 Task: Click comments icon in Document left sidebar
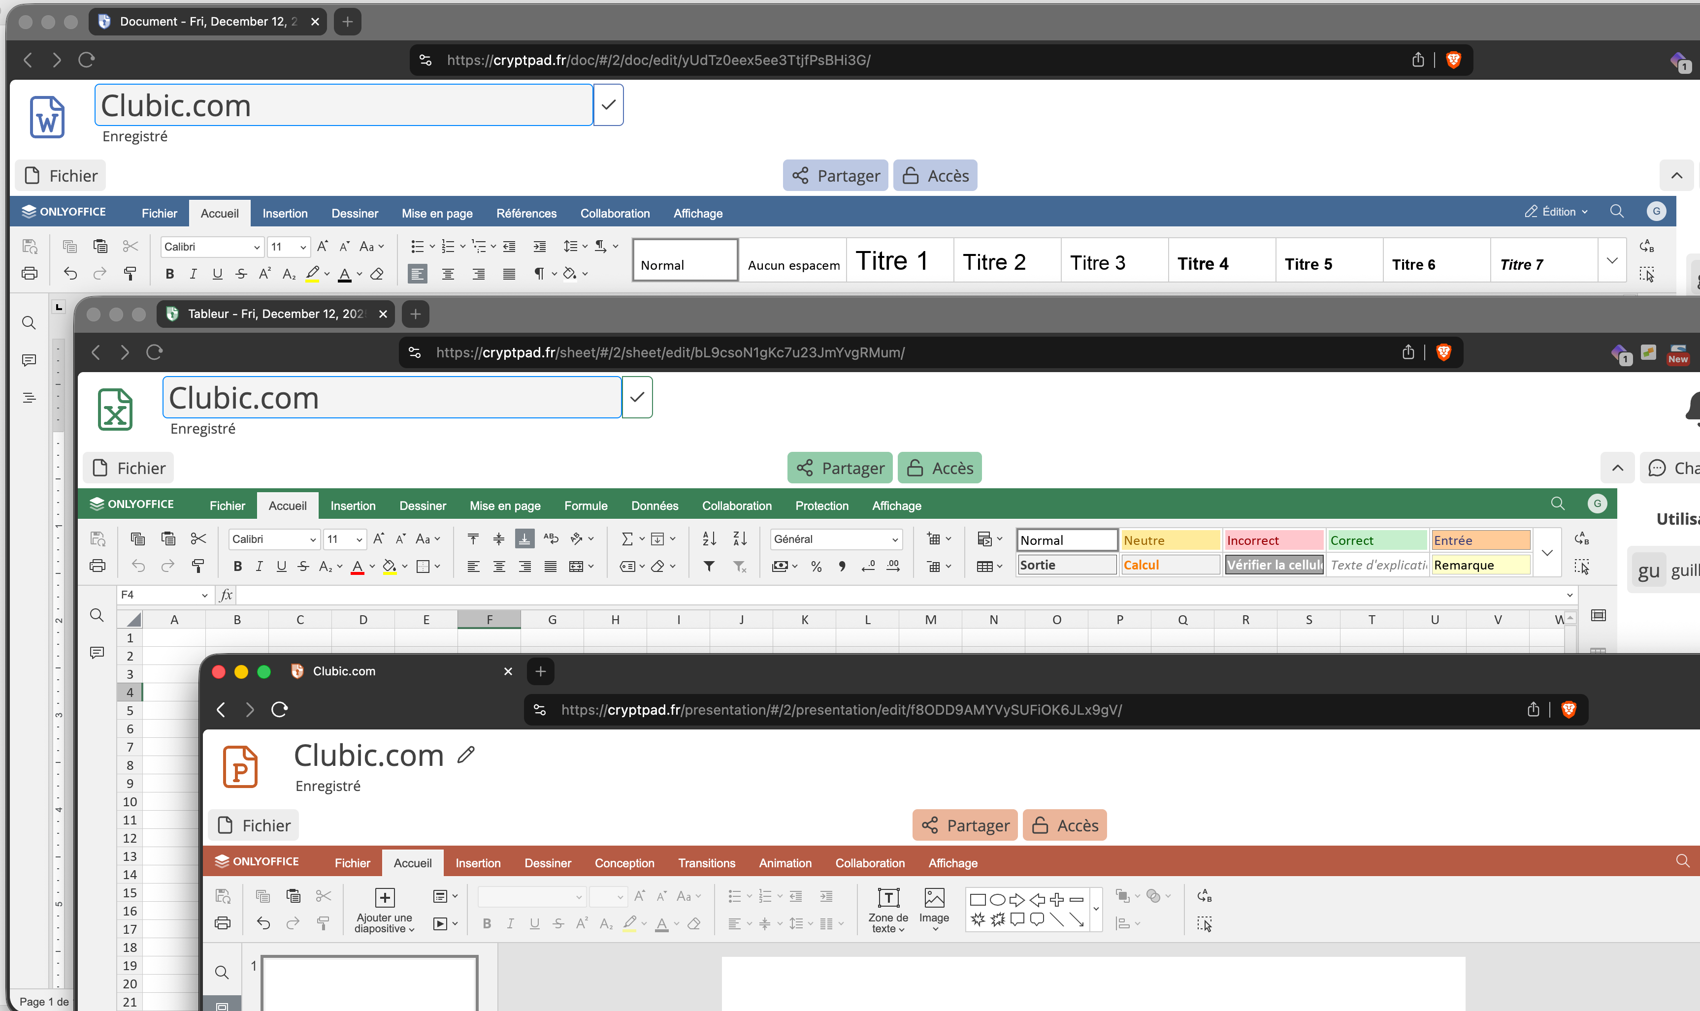[x=29, y=360]
